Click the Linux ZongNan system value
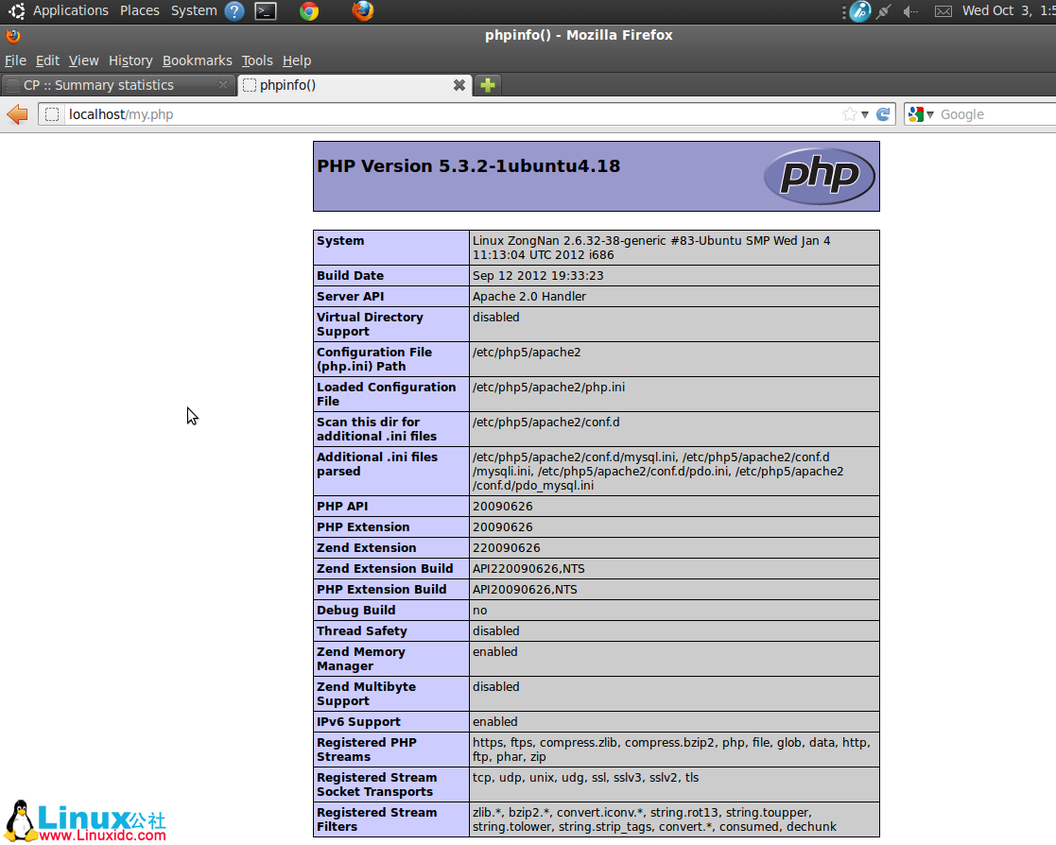 [651, 248]
